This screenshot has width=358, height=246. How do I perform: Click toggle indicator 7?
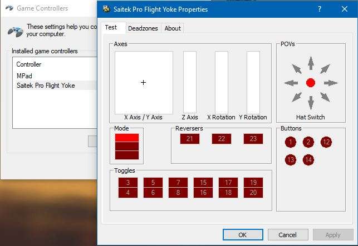(x=178, y=183)
